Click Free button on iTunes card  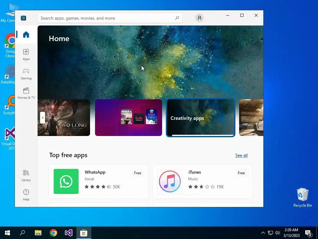[x=241, y=173]
